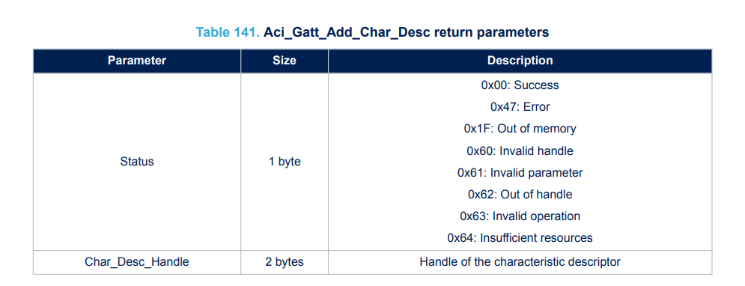Select the 0x61: Invalid parameter entry
Image resolution: width=745 pixels, height=286 pixels.
tap(520, 173)
